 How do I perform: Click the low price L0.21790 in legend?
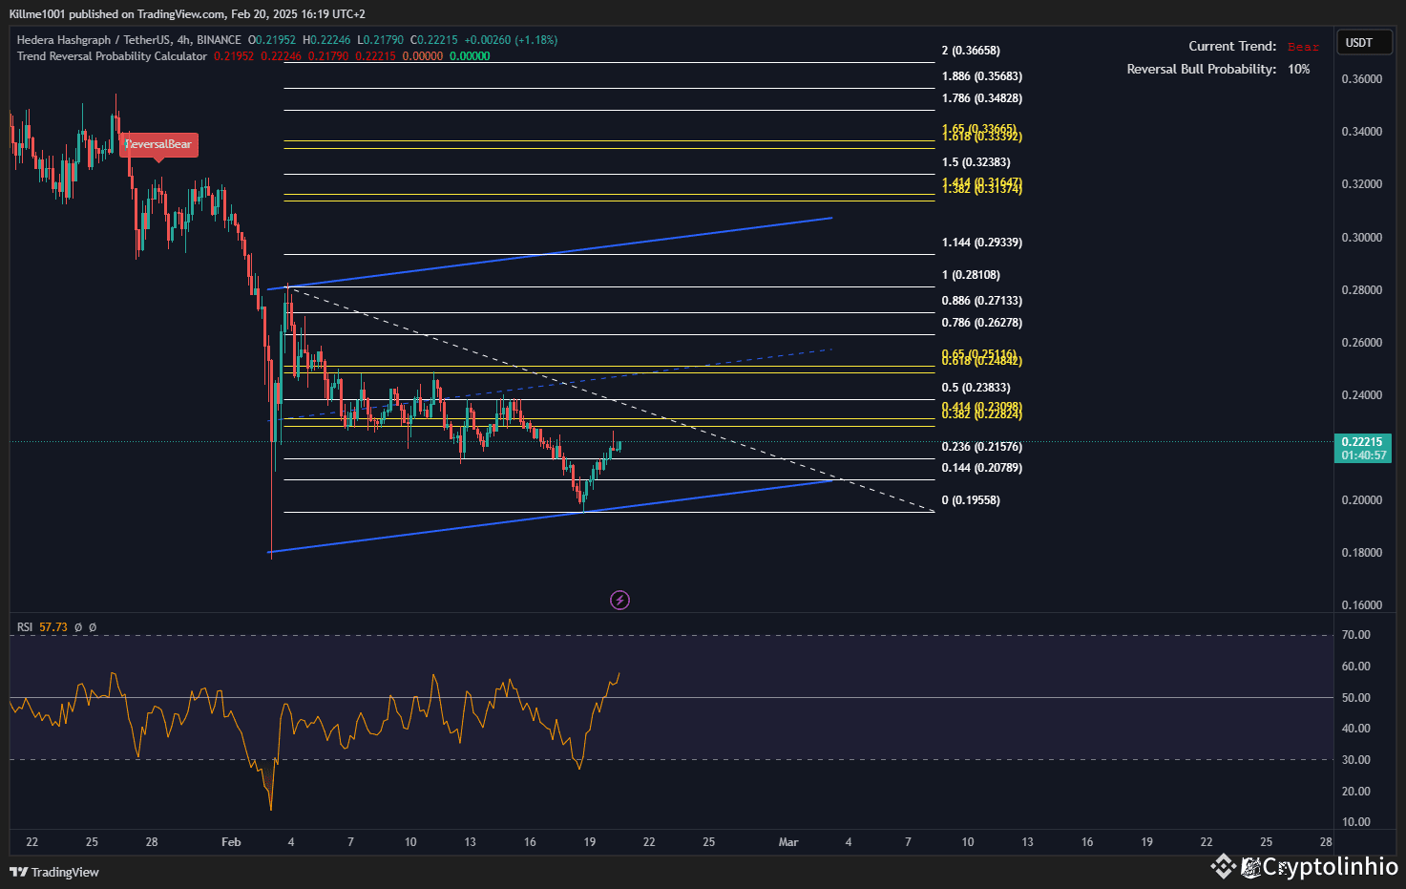coord(381,40)
